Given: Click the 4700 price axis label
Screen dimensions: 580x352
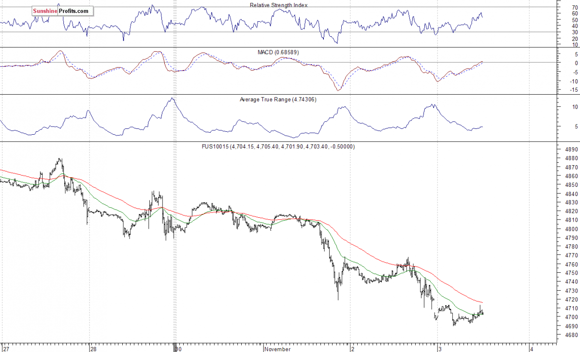Looking at the screenshot, I should (x=571, y=317).
